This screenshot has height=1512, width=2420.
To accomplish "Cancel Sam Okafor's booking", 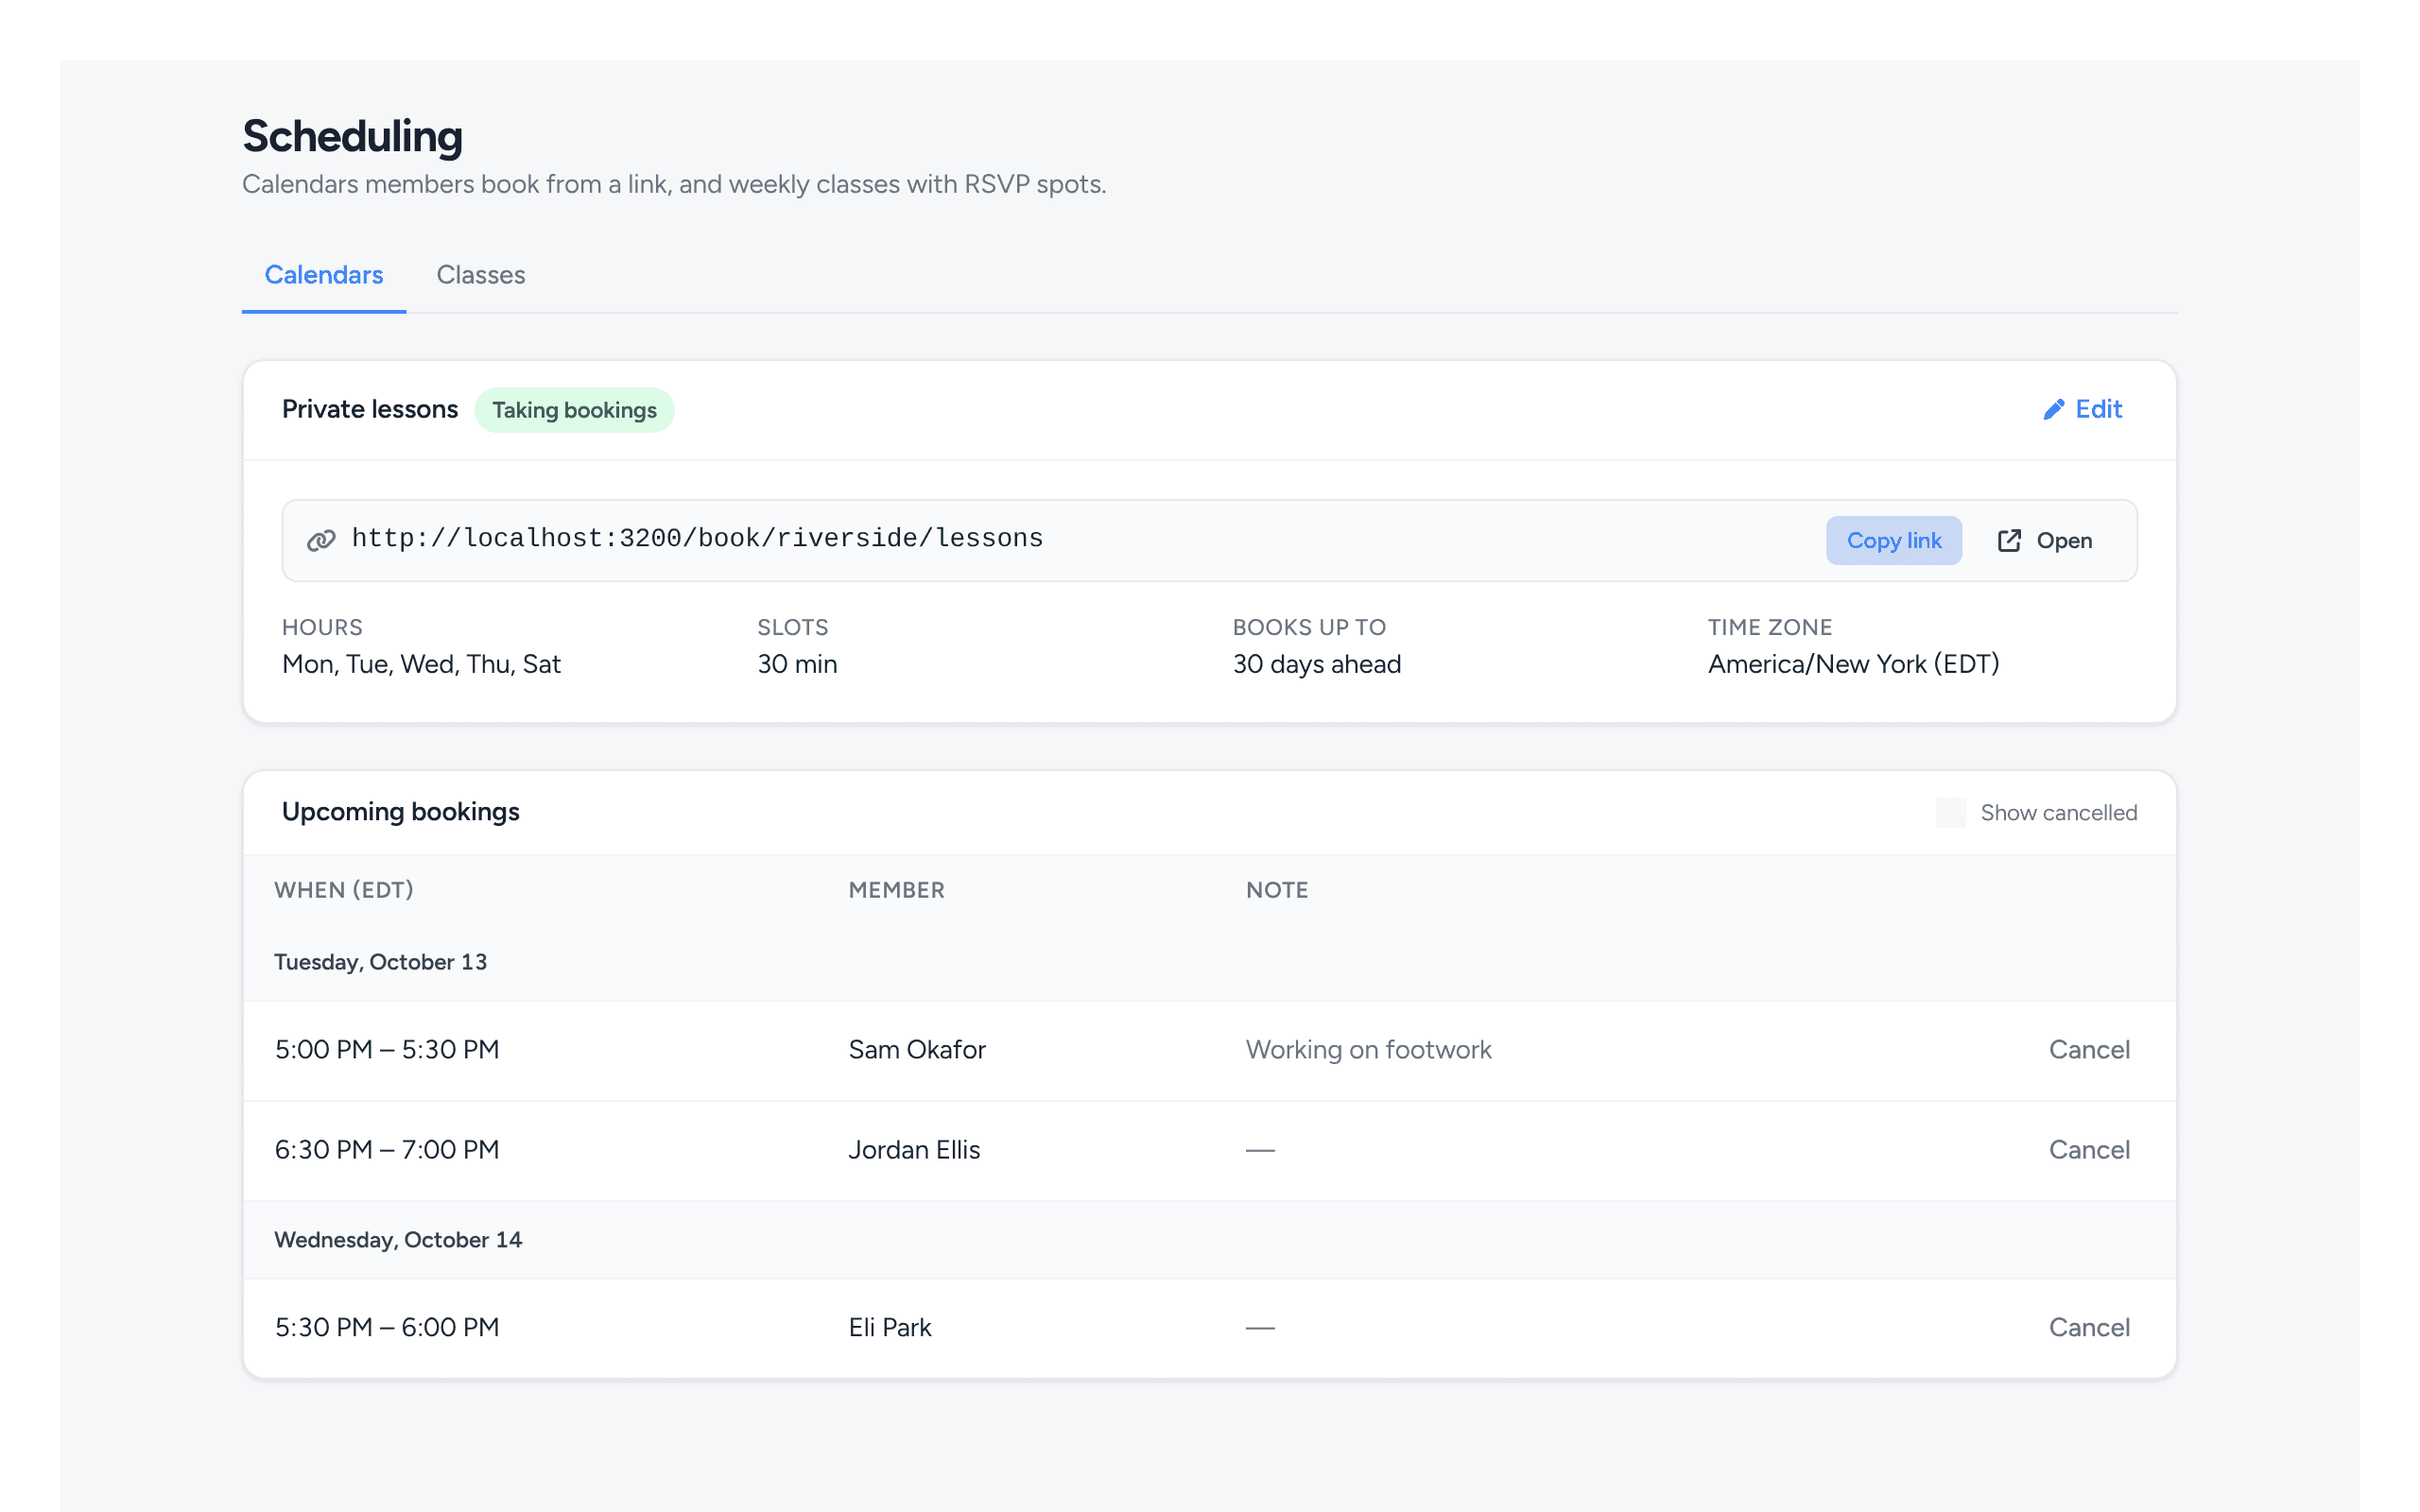I will [2089, 1050].
